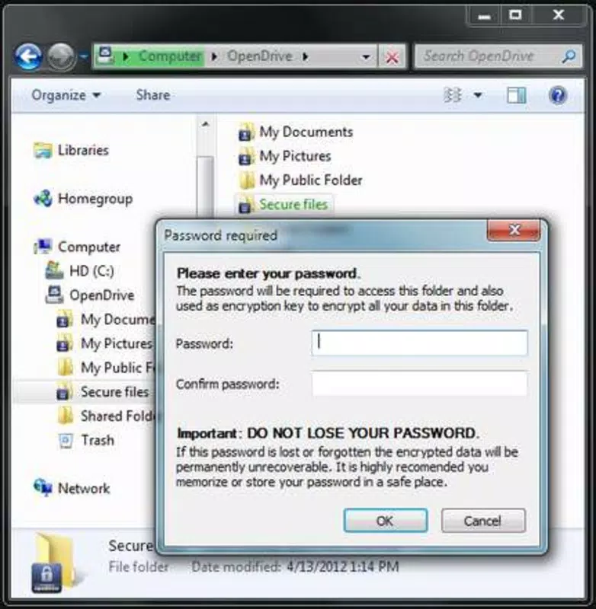596x609 pixels.
Task: Click the large locked folder icon in the details pane
Action: click(52, 563)
